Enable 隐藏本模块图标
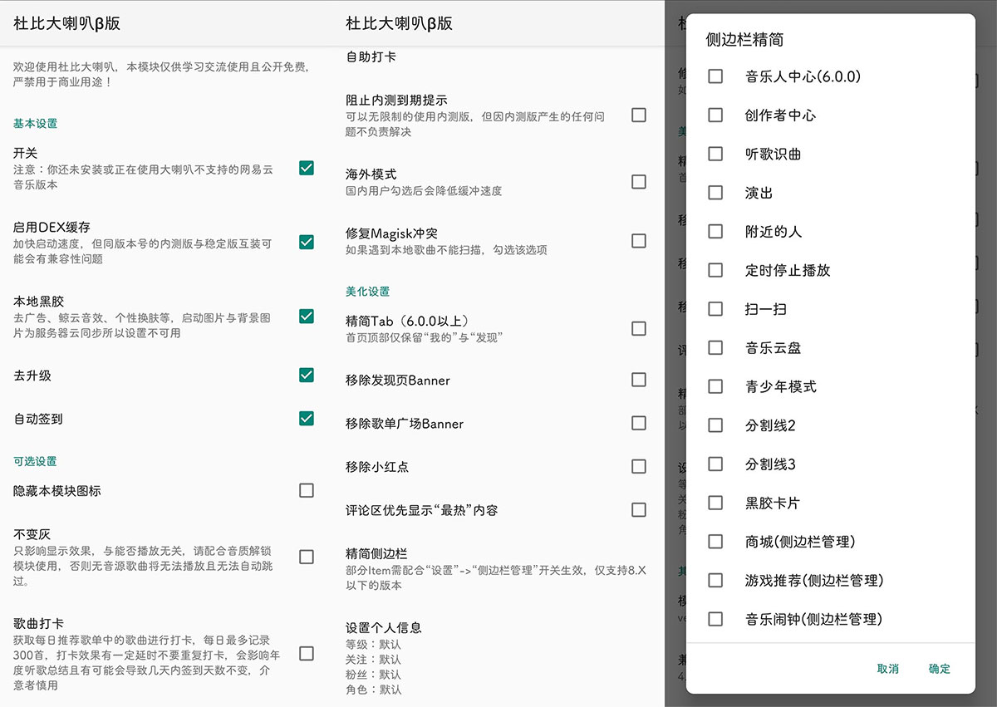 click(306, 490)
